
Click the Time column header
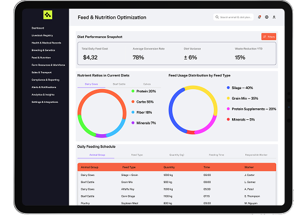pos(207,167)
